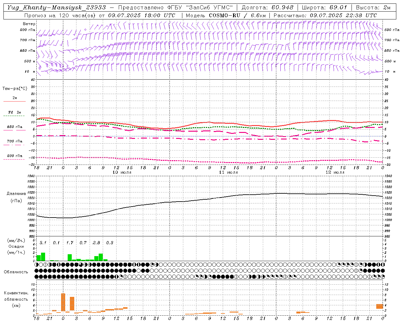This screenshot has height=321, width=401.
Task: Click the '(мм/1ч.)' precipitation unit label
Action: (x=16, y=252)
